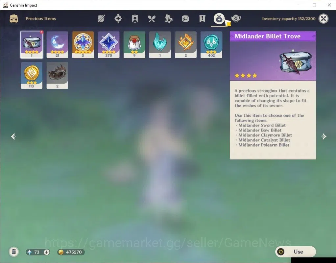Click Midlander Claymore Billet line

(x=265, y=135)
